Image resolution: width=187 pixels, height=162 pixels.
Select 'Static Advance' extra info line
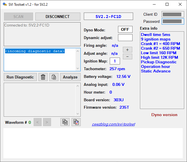pyautogui.click(x=156, y=71)
